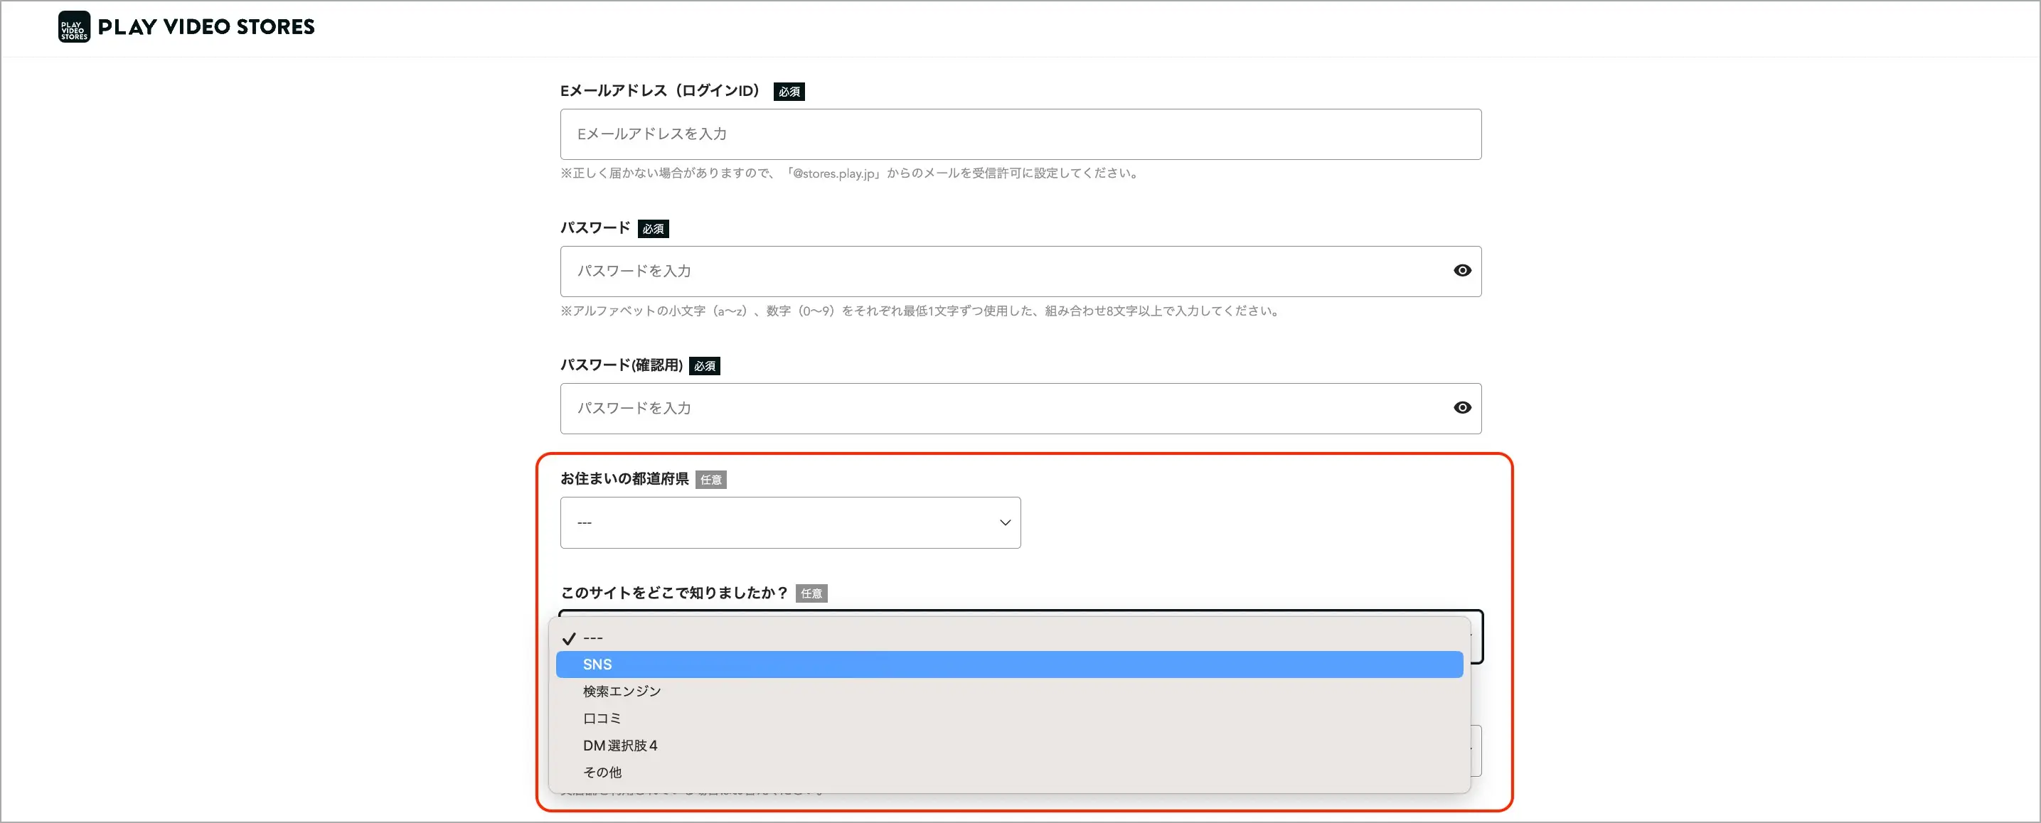Choose DM 選択肢4 option

(x=619, y=746)
